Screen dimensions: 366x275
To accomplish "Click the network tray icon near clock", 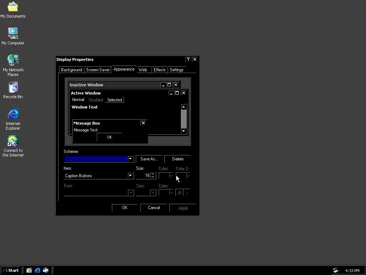I will tap(336, 271).
